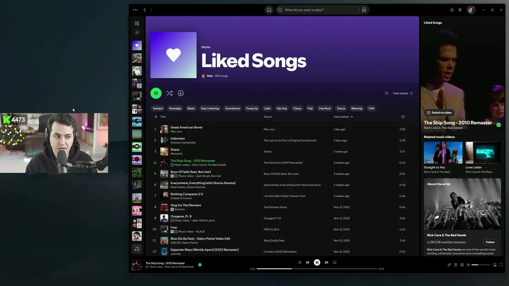Toggle shuffle next to green pause button

[169, 93]
